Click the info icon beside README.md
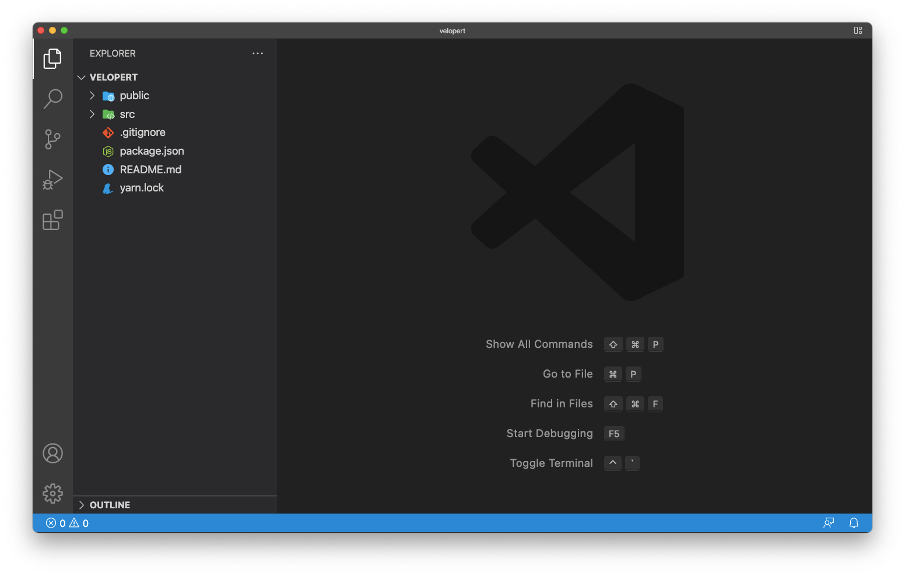The image size is (905, 576). 108,170
